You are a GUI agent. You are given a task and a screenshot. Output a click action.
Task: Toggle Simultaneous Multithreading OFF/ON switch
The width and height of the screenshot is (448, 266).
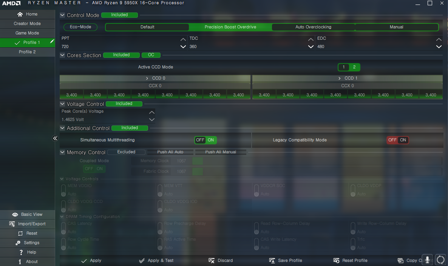(x=205, y=140)
